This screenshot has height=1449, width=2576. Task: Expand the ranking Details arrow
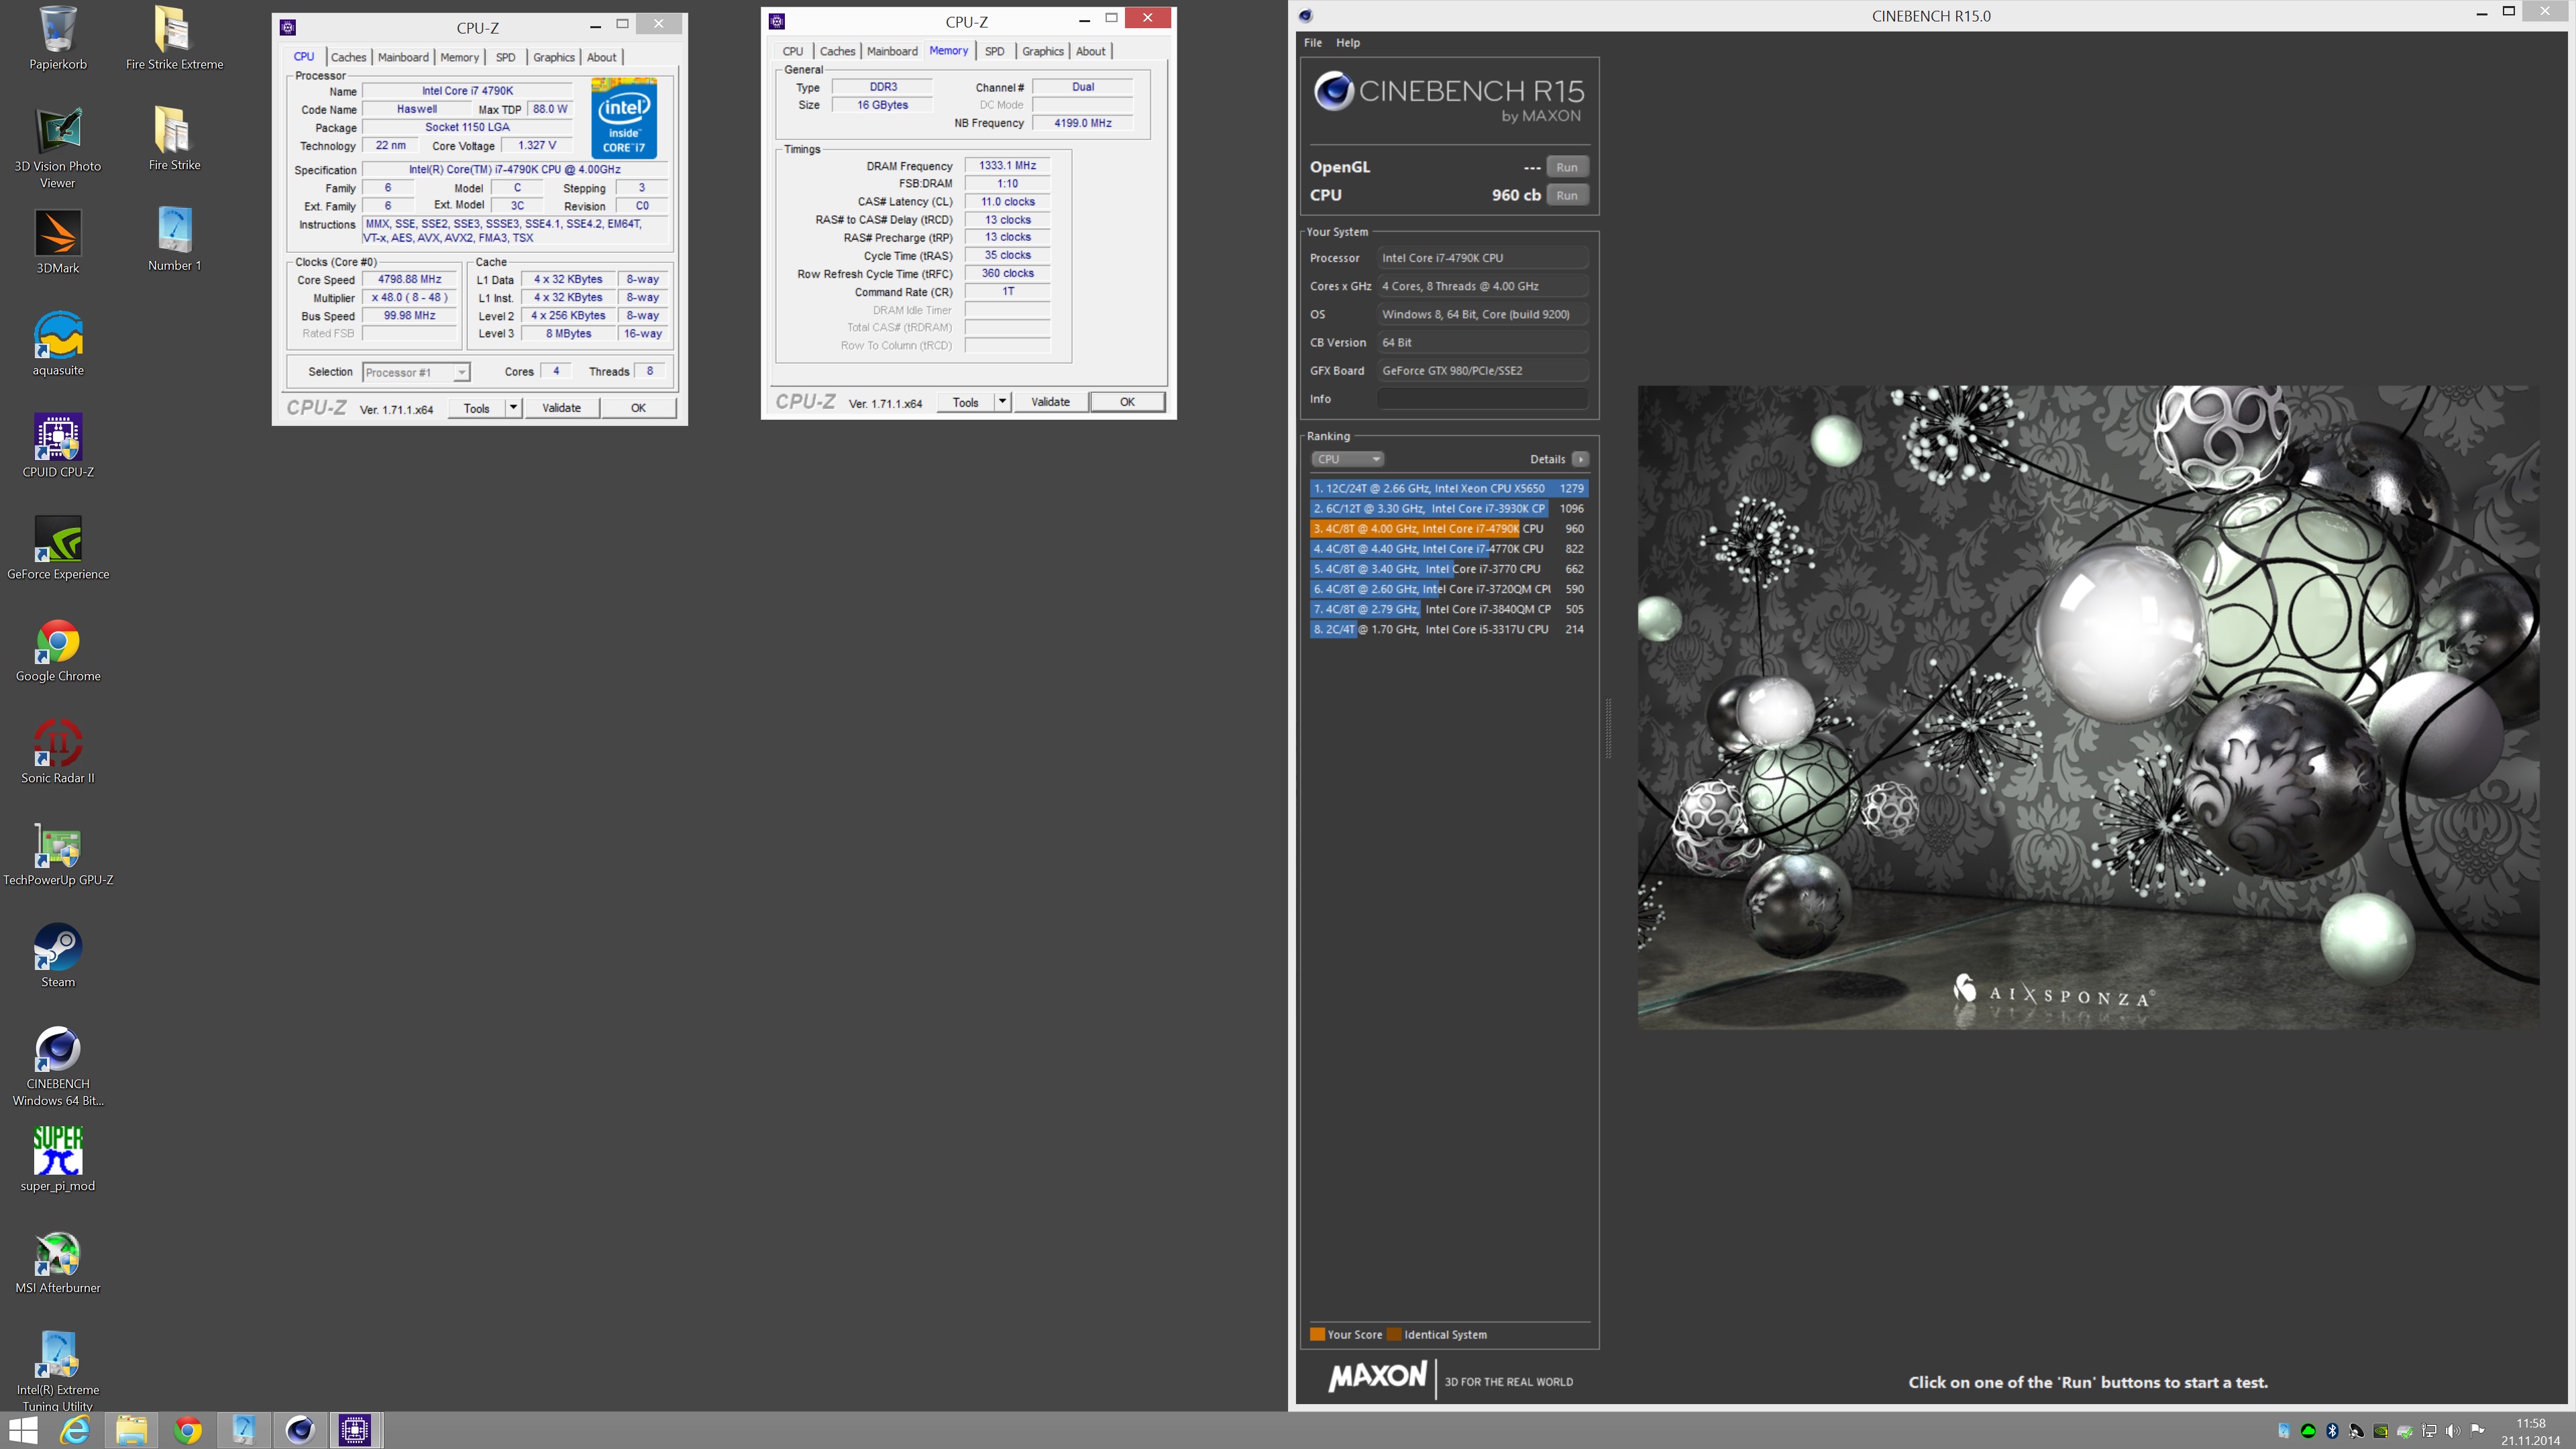click(1580, 459)
